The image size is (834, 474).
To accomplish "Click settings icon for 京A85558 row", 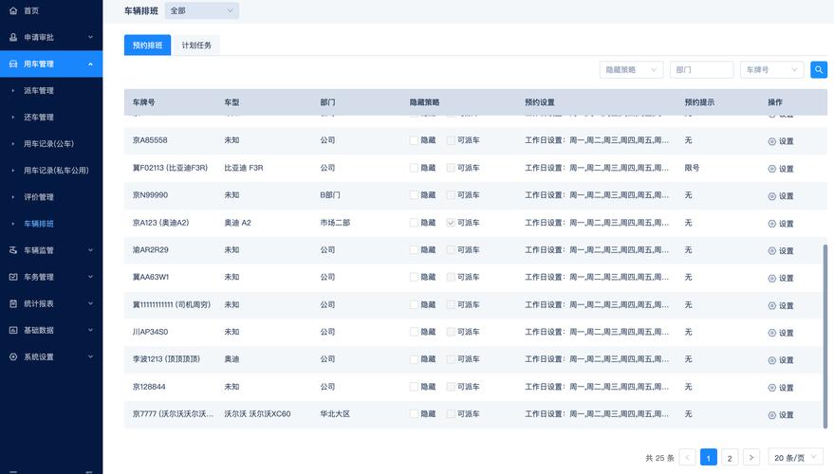I will [771, 141].
